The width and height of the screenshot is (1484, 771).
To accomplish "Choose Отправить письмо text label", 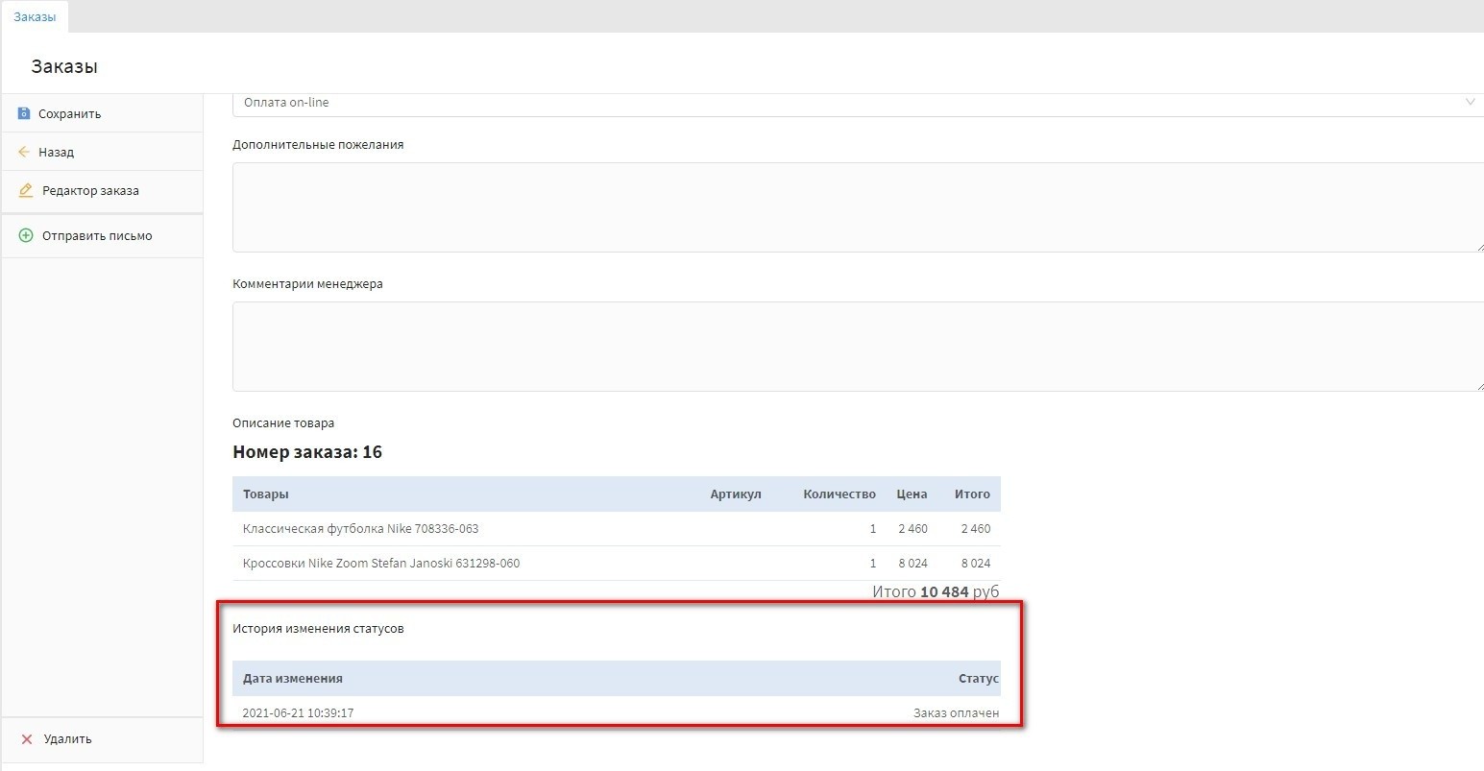I will pyautogui.click(x=97, y=235).
